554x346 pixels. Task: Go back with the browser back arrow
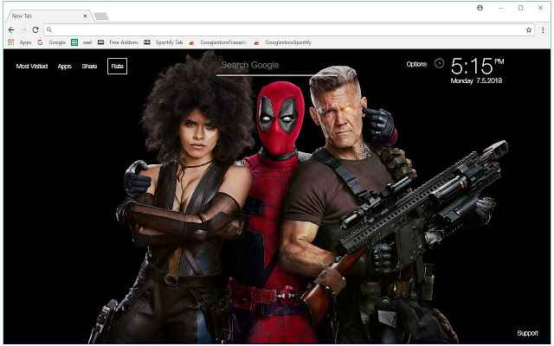coord(11,30)
